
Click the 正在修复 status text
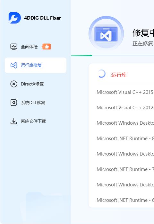(143, 44)
